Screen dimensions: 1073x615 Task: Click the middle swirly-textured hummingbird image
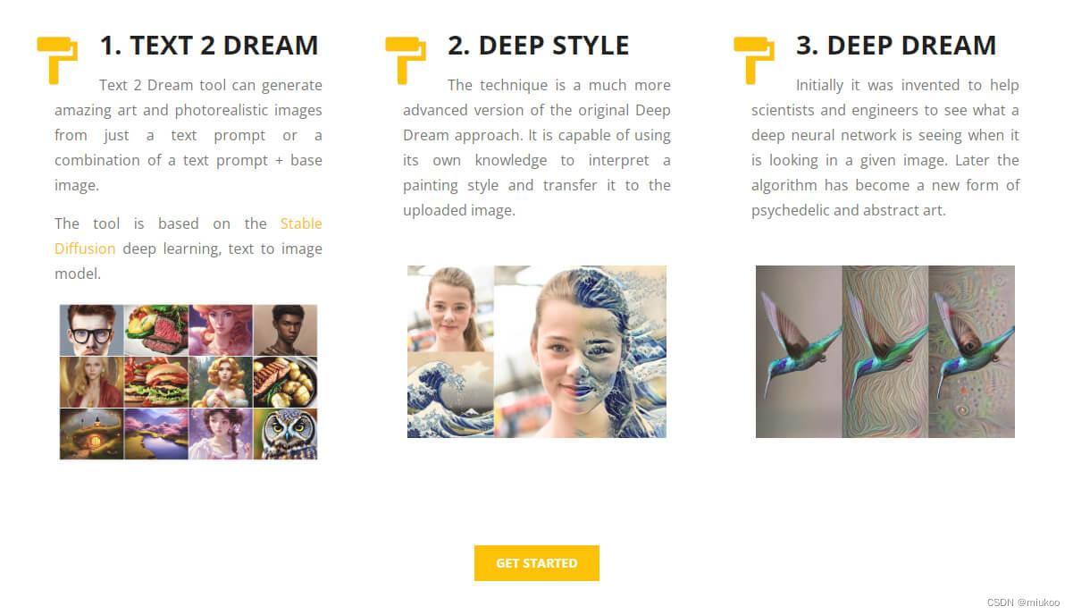pos(885,351)
